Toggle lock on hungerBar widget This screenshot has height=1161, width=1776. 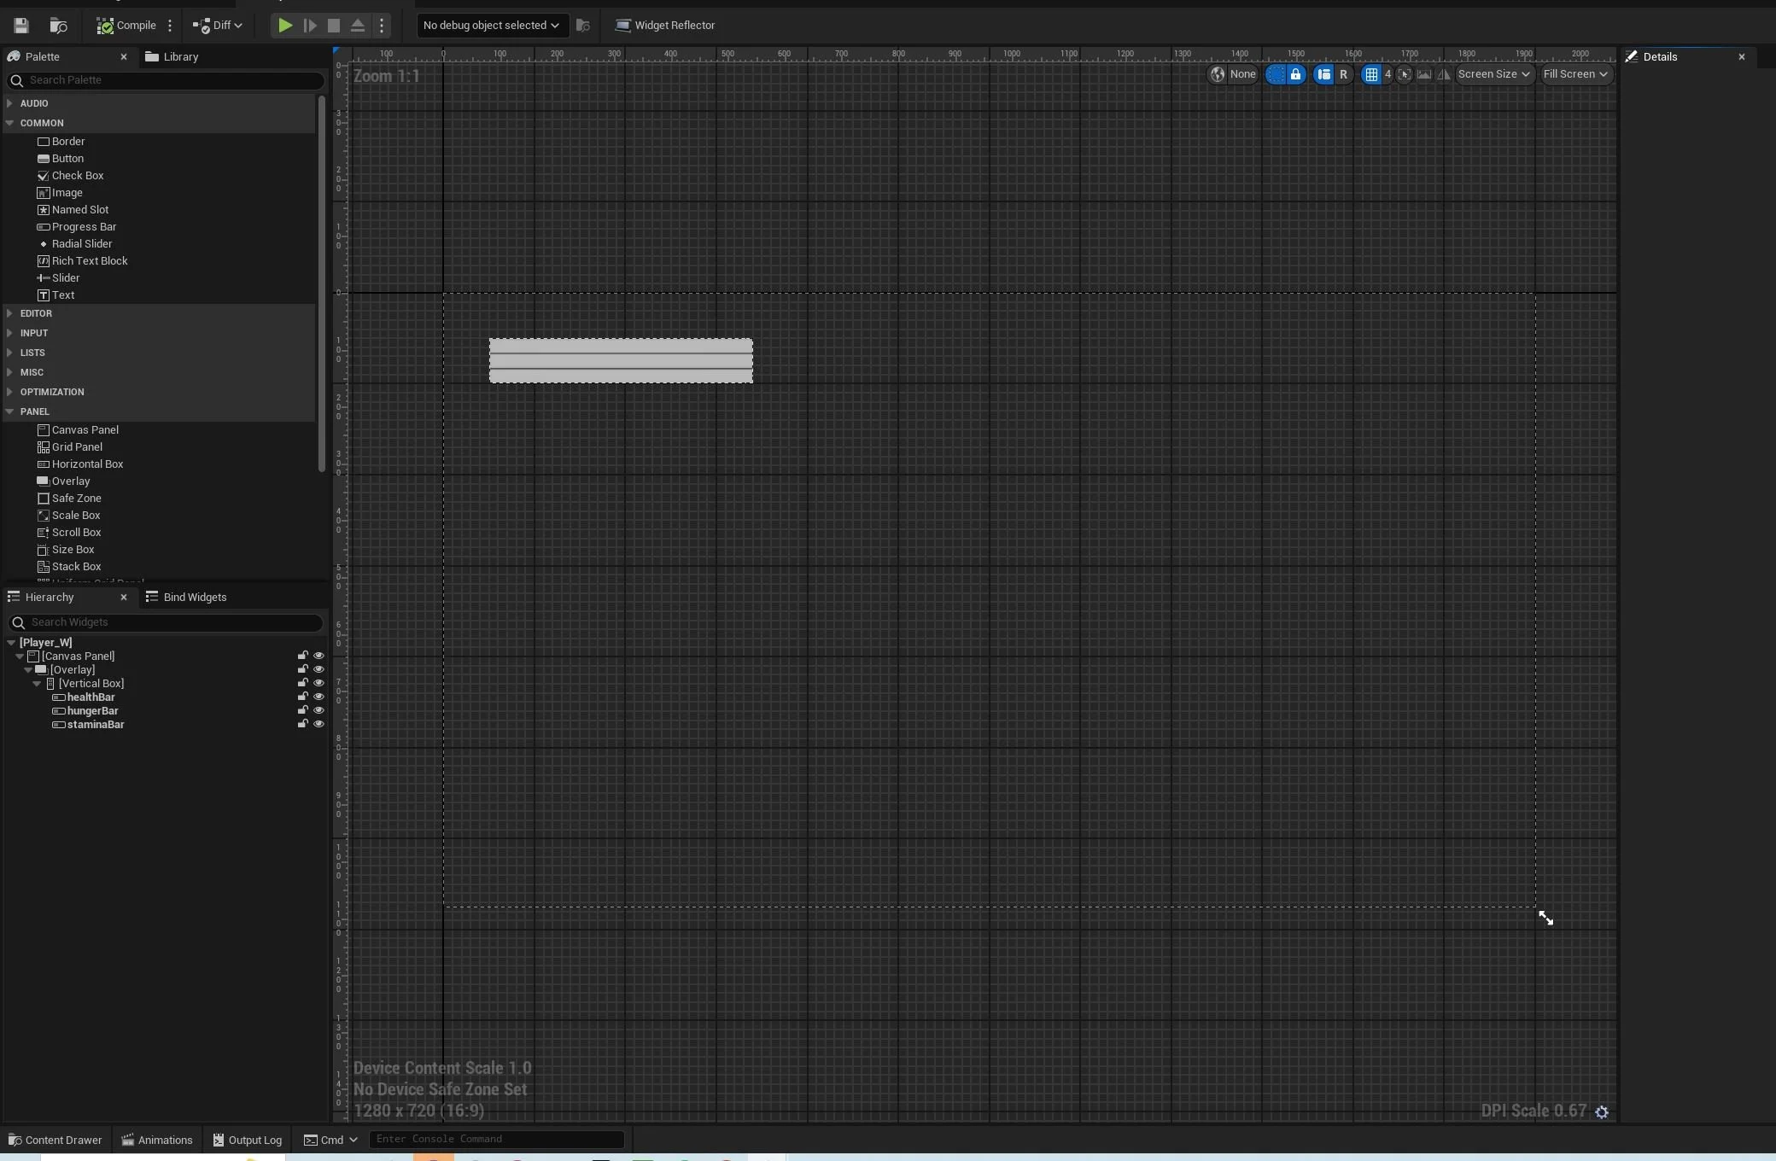pyautogui.click(x=302, y=710)
